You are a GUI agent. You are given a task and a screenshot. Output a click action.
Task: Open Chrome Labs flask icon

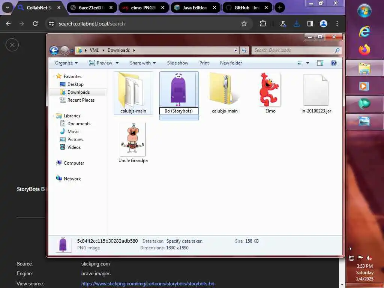[283, 24]
